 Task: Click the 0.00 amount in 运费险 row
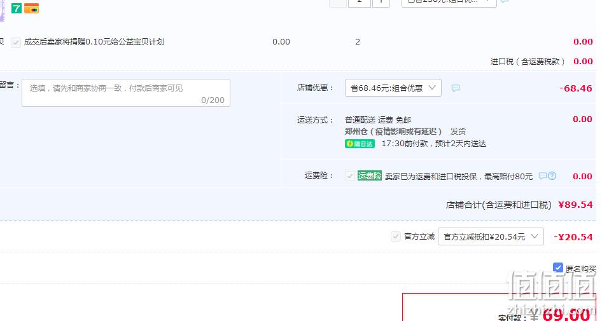(582, 177)
